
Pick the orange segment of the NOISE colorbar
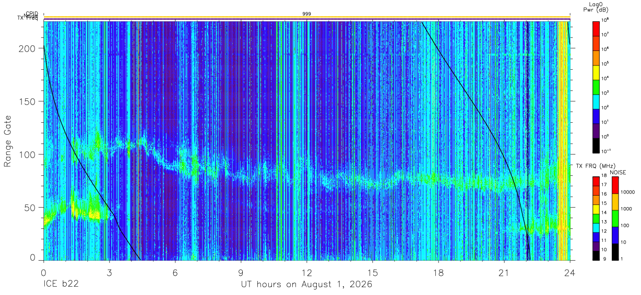pyautogui.click(x=614, y=201)
